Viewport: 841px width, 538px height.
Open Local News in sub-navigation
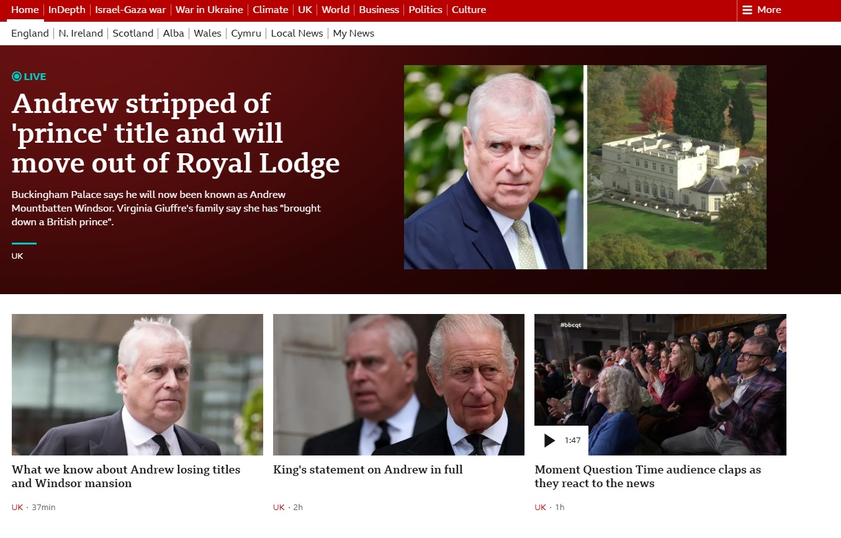tap(297, 34)
